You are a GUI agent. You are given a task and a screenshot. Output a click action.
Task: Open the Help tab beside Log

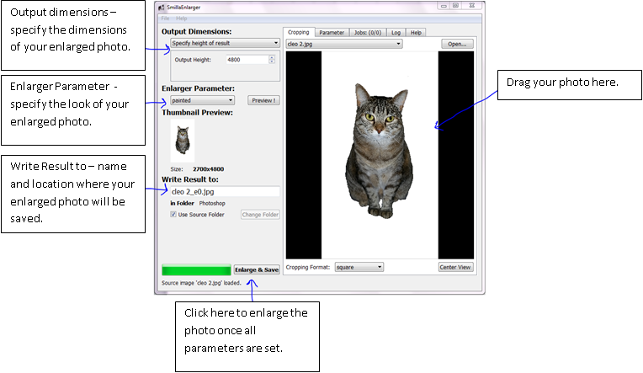click(x=416, y=33)
